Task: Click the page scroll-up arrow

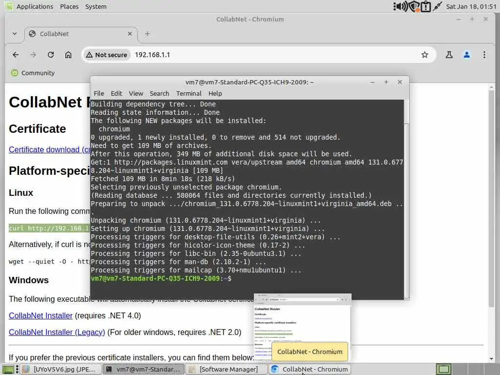Action: [x=491, y=87]
